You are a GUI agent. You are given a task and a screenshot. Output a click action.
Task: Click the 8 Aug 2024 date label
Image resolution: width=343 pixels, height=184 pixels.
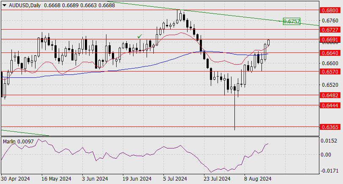(258, 179)
